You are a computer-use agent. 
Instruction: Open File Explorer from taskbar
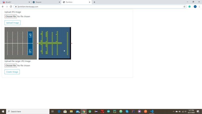(x=71, y=111)
